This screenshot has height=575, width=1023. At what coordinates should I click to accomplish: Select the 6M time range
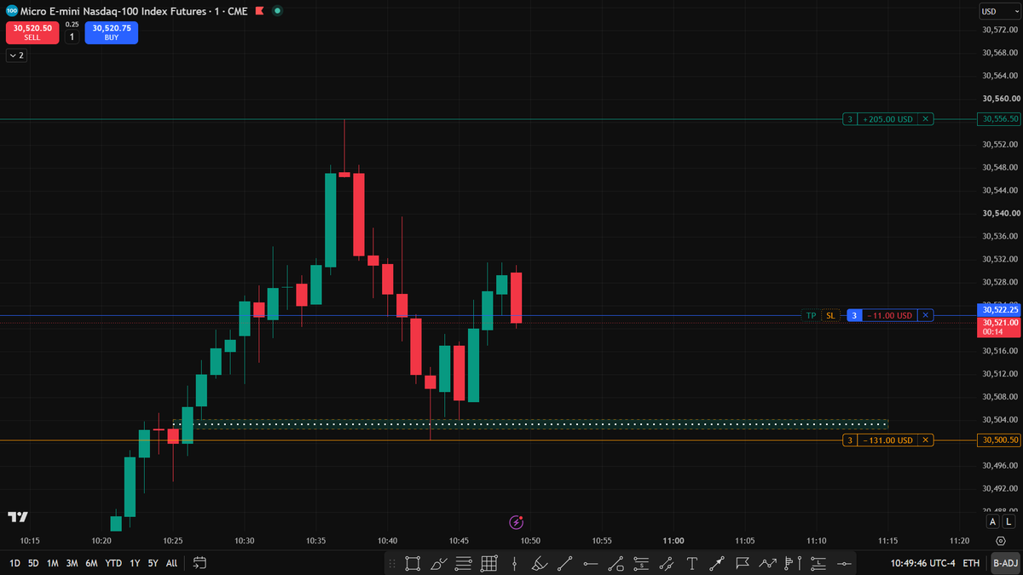pos(91,563)
